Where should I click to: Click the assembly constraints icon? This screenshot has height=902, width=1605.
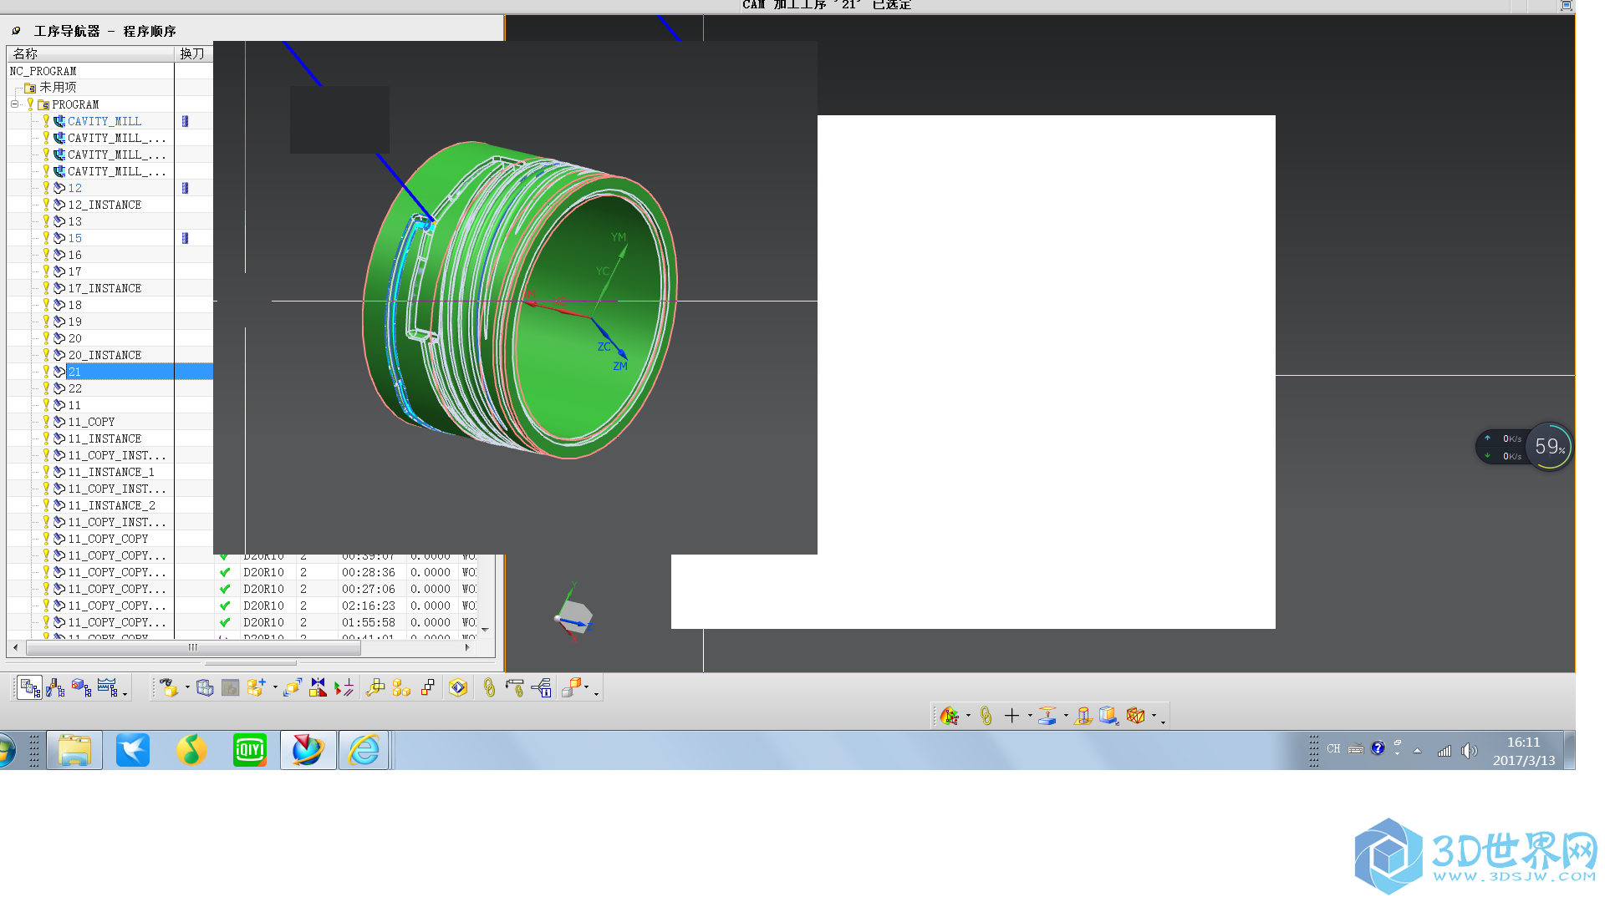[x=344, y=687]
